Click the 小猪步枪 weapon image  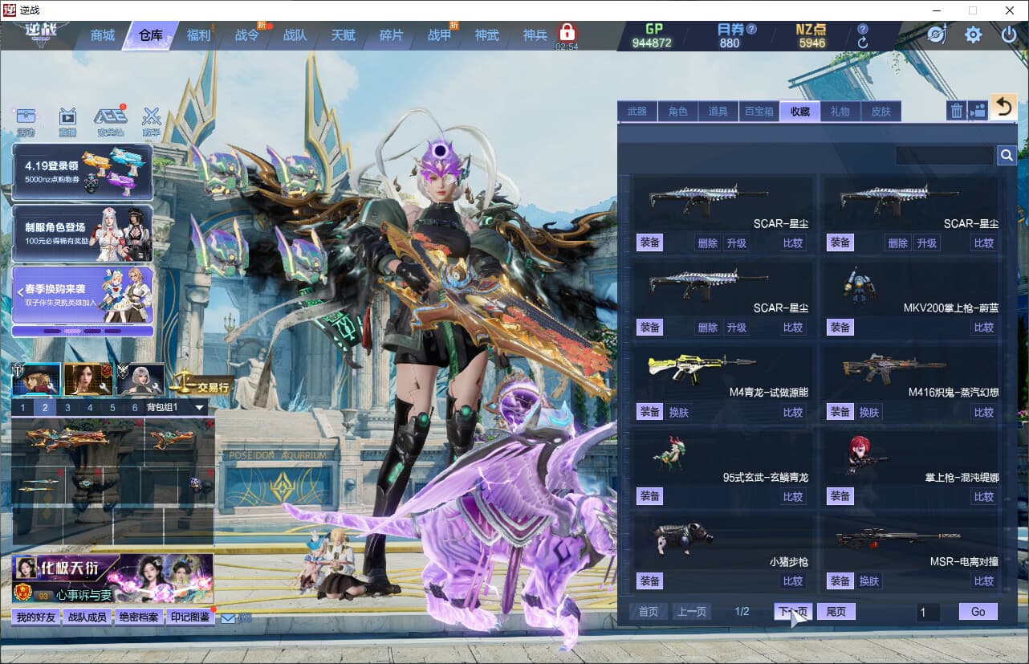coord(682,538)
